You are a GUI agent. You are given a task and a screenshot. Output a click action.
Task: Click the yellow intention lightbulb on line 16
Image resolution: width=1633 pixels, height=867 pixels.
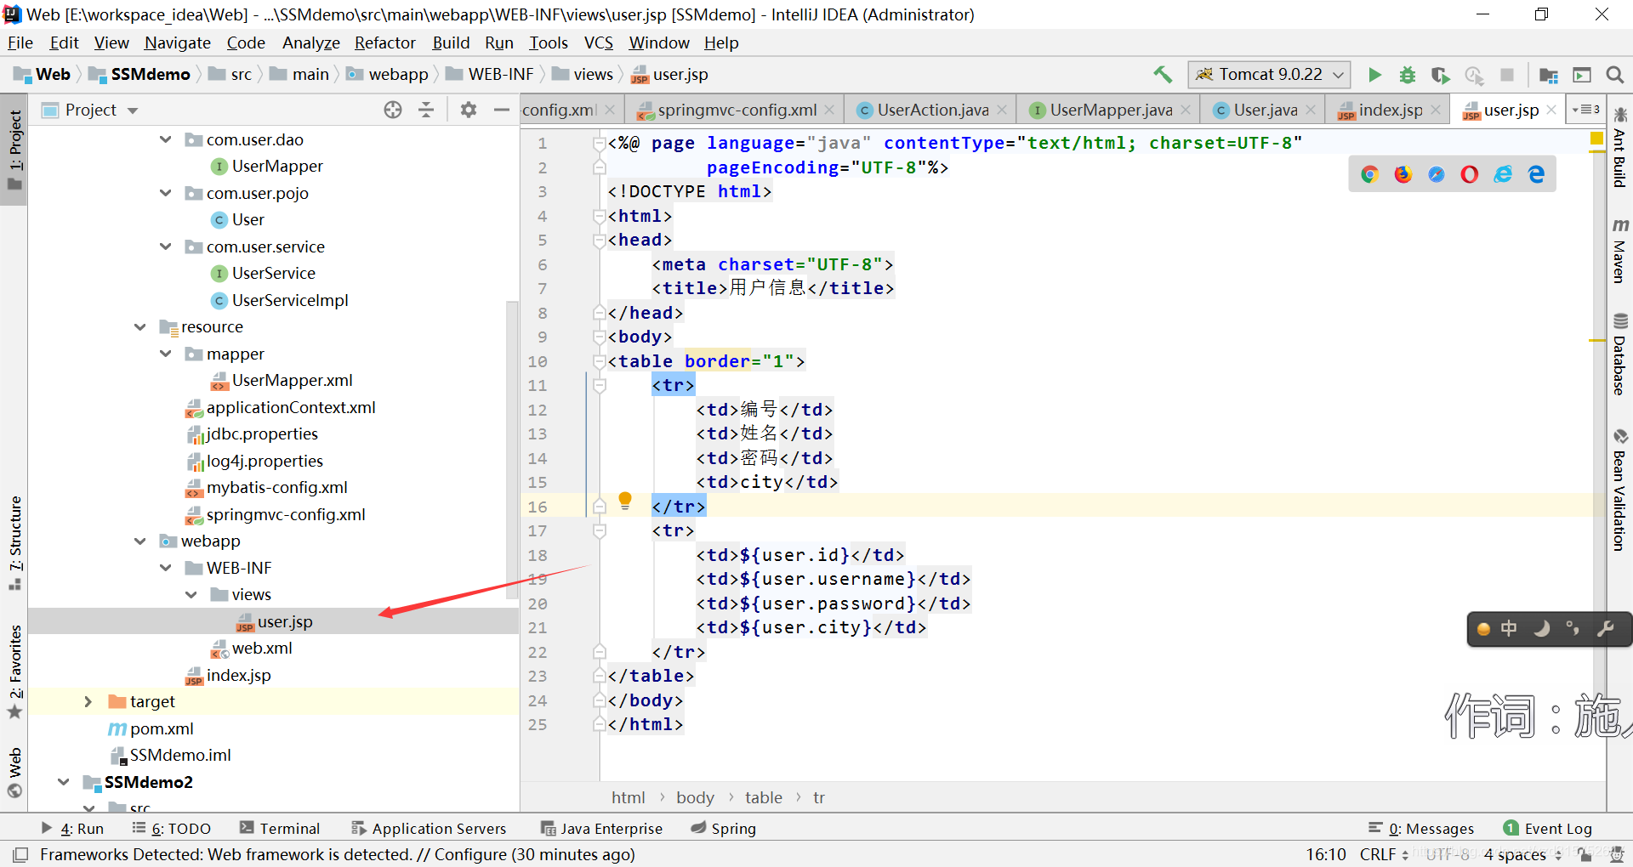pos(625,501)
